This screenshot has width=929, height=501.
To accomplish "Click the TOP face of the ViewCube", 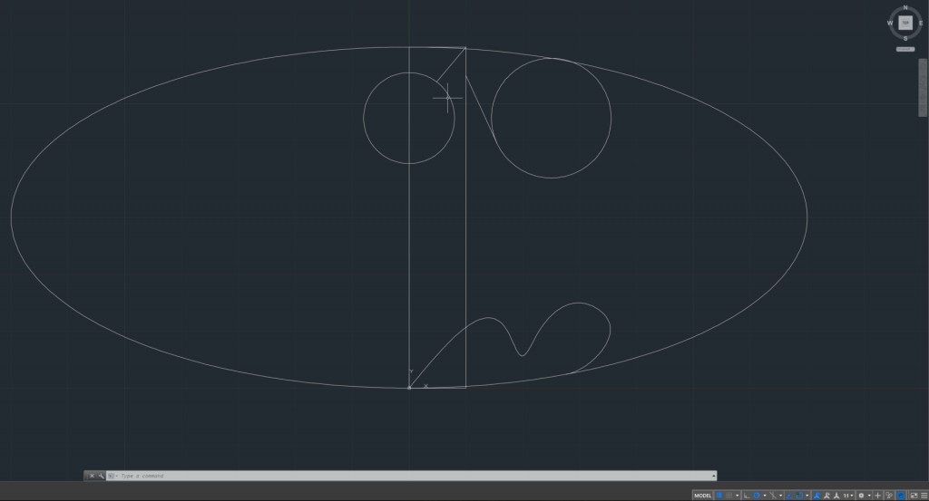I will [x=905, y=23].
